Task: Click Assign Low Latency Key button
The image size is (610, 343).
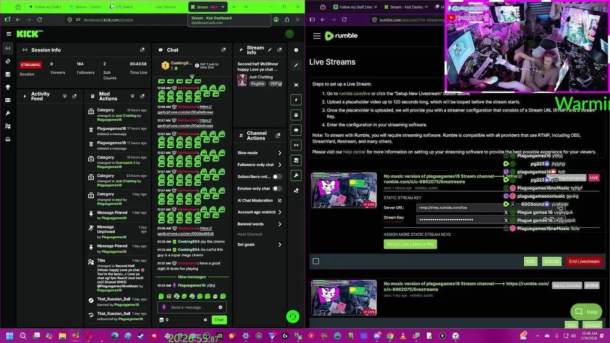Action: (410, 244)
